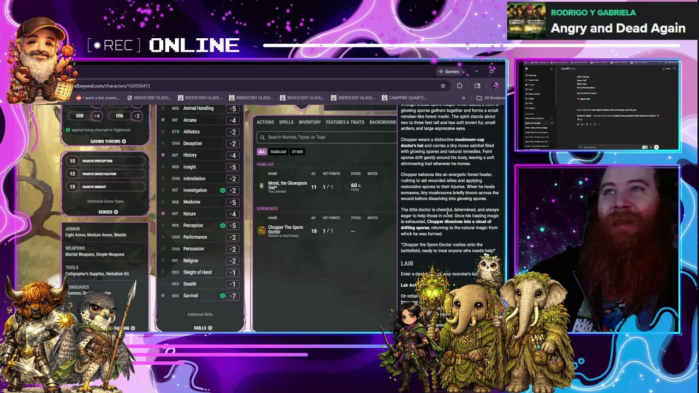Click Chopper The Spore Doctor's portrait icon

coord(262,231)
